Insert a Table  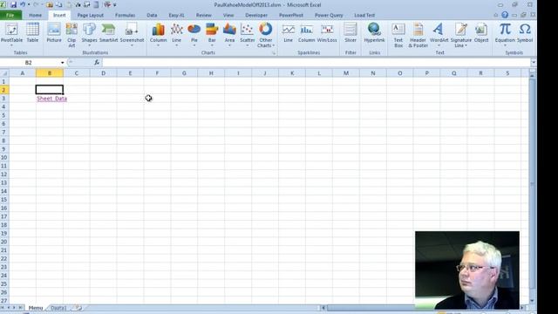click(32, 33)
